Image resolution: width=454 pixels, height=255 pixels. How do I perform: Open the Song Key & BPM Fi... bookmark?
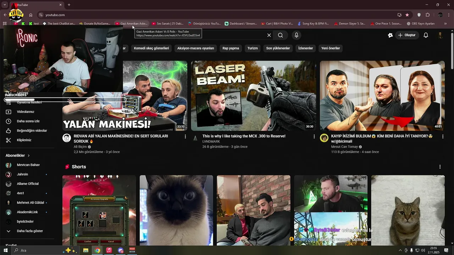[313, 24]
